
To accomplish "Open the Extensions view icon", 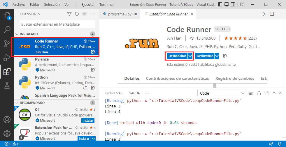I will pyautogui.click(x=7, y=72).
